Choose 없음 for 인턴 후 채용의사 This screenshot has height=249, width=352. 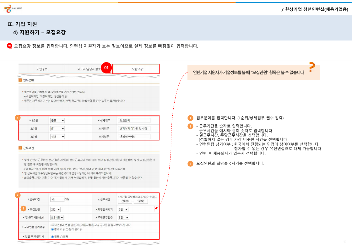click(62, 236)
